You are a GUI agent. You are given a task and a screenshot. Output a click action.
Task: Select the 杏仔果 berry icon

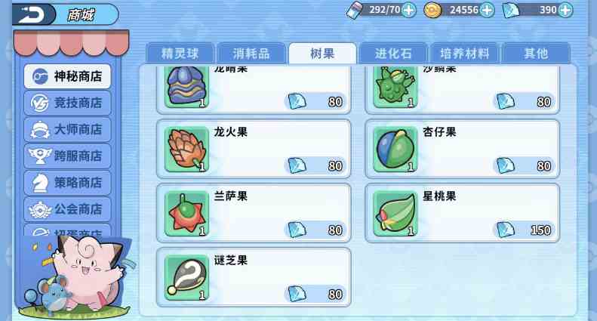(x=395, y=150)
